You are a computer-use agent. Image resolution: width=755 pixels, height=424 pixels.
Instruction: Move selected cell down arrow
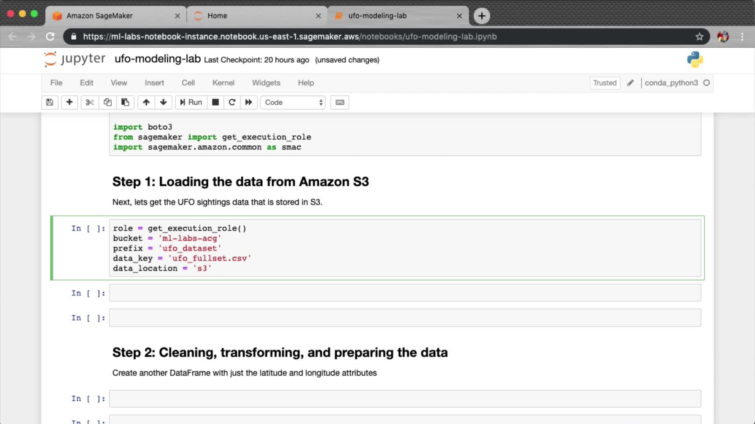click(x=163, y=102)
